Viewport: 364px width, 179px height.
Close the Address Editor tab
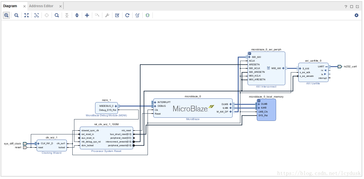click(60, 6)
